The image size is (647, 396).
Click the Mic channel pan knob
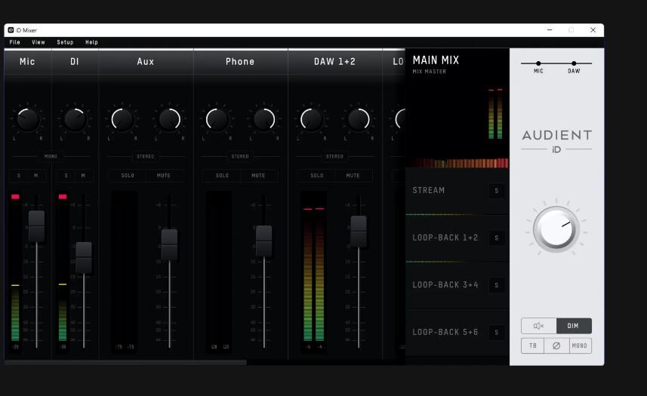click(x=28, y=119)
